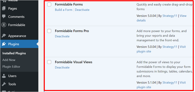The width and height of the screenshot is (195, 92).
Task: Deactivate Formidable Forms Pro plugin
Action: tap(62, 36)
